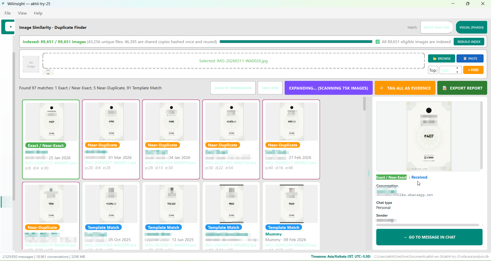
Task: Click REBUILD INDEX button
Action: [x=469, y=42]
